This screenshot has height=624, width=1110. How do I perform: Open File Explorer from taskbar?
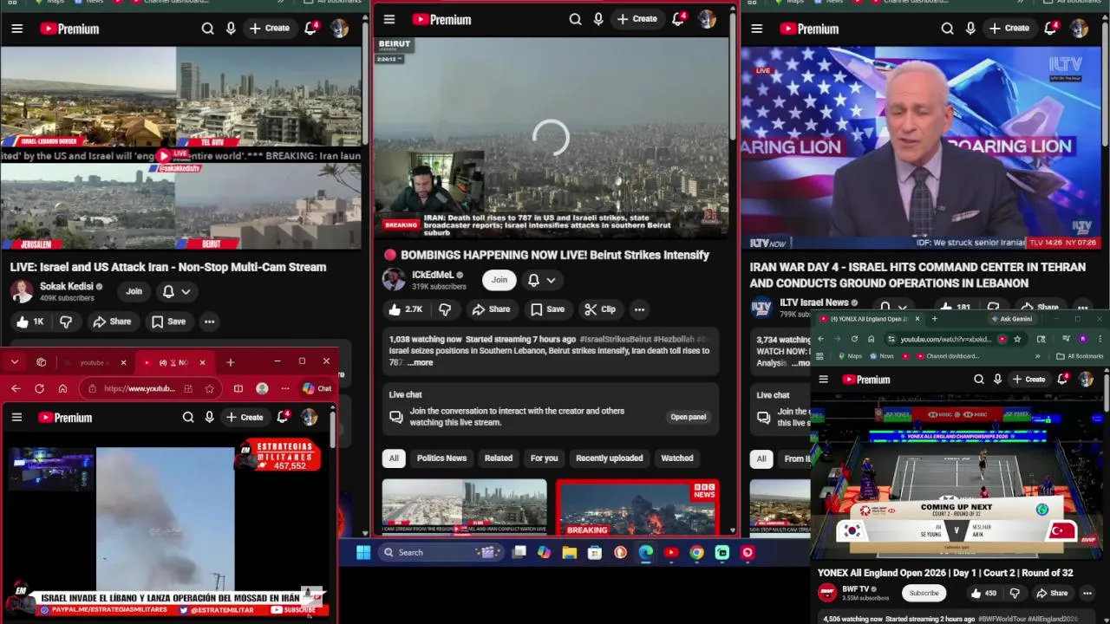(x=569, y=552)
